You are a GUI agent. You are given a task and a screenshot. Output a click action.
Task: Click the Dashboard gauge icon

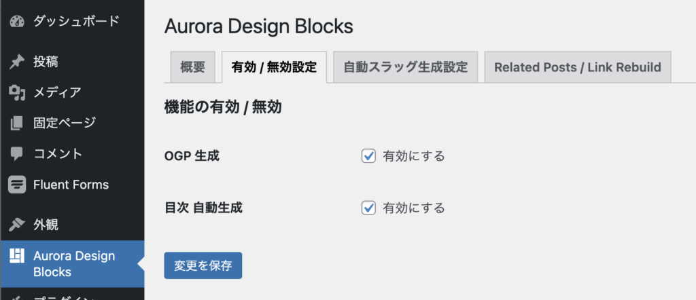pos(18,21)
